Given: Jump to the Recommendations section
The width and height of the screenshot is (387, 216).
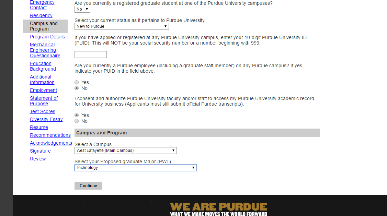Looking at the screenshot, I should pos(50,135).
